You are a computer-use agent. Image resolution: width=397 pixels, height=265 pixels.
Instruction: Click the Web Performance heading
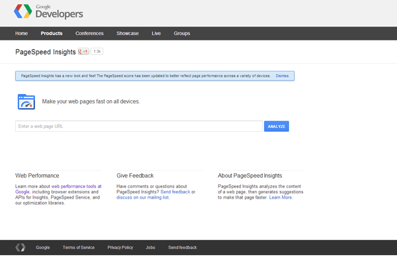tap(37, 176)
